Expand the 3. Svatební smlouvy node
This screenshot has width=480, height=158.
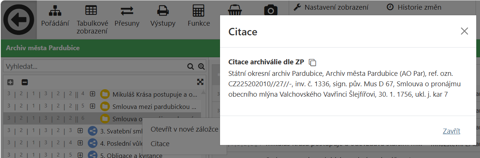80,131
